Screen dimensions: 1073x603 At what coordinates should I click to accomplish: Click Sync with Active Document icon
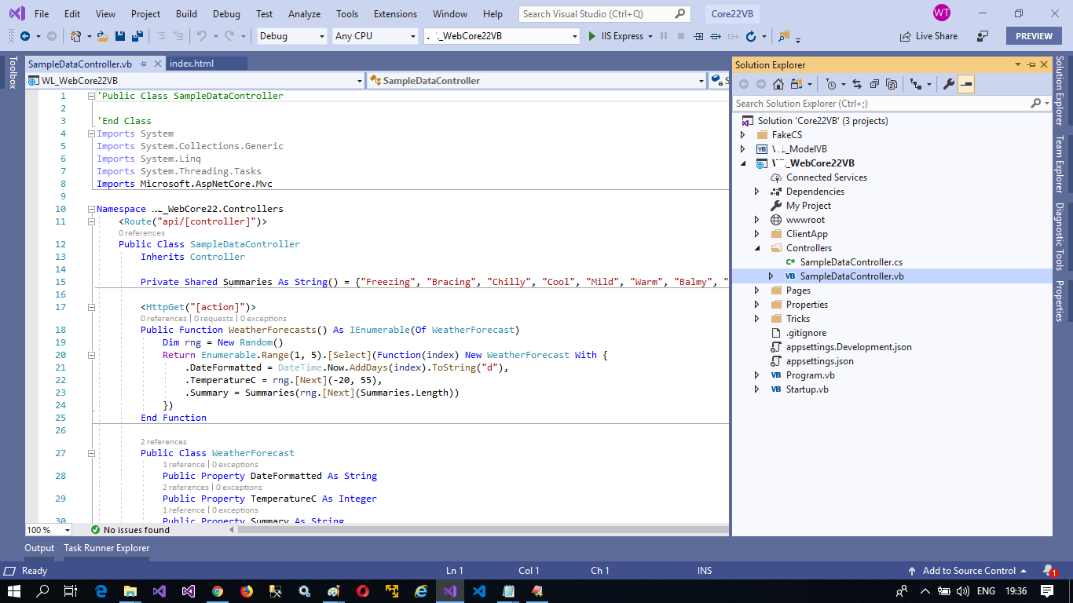coord(857,84)
